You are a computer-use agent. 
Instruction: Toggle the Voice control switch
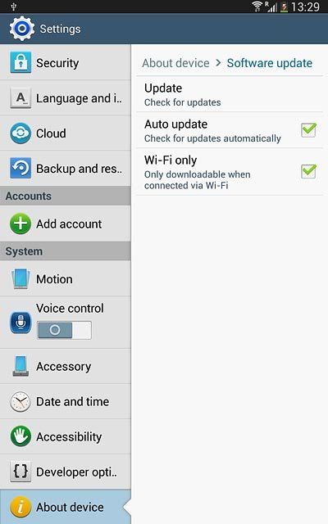pyautogui.click(x=64, y=330)
